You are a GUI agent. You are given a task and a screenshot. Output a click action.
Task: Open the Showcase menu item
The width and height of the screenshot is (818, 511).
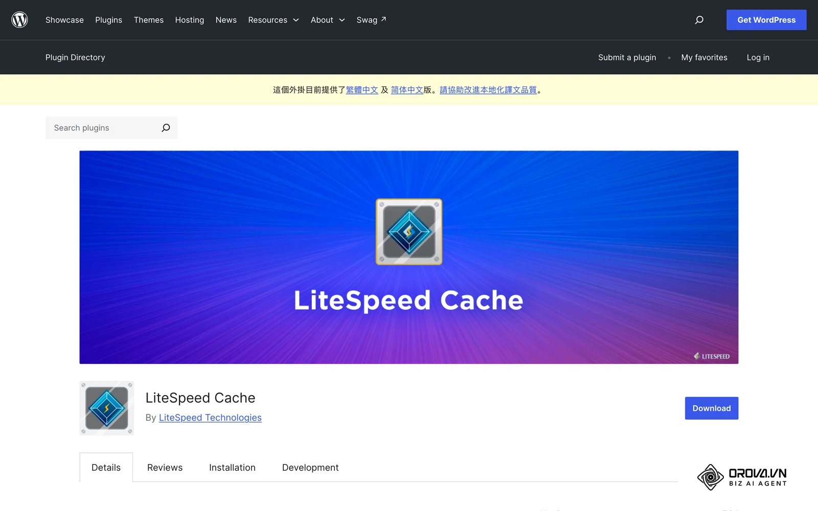pyautogui.click(x=64, y=20)
